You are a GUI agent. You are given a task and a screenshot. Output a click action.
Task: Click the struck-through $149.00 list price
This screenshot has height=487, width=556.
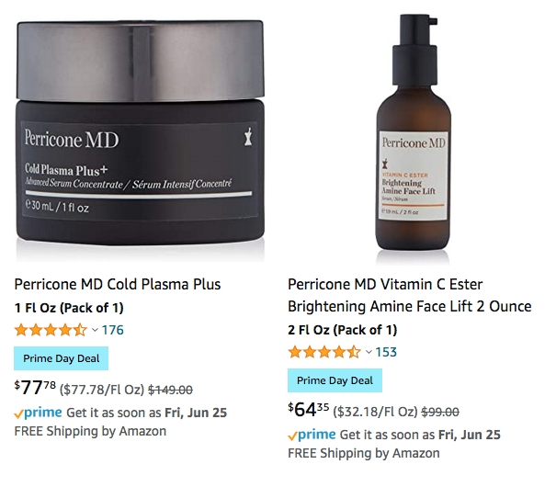click(170, 390)
